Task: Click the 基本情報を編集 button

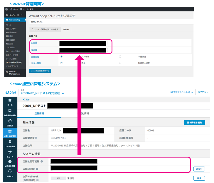Action: (x=194, y=123)
